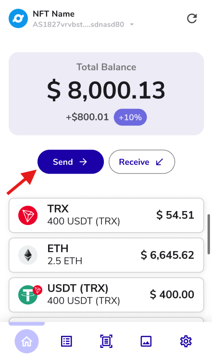212x358 pixels.
Task: Click the Receive button
Action: [142, 162]
